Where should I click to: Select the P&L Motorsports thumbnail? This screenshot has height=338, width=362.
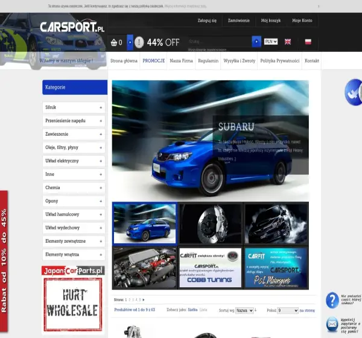(x=276, y=268)
